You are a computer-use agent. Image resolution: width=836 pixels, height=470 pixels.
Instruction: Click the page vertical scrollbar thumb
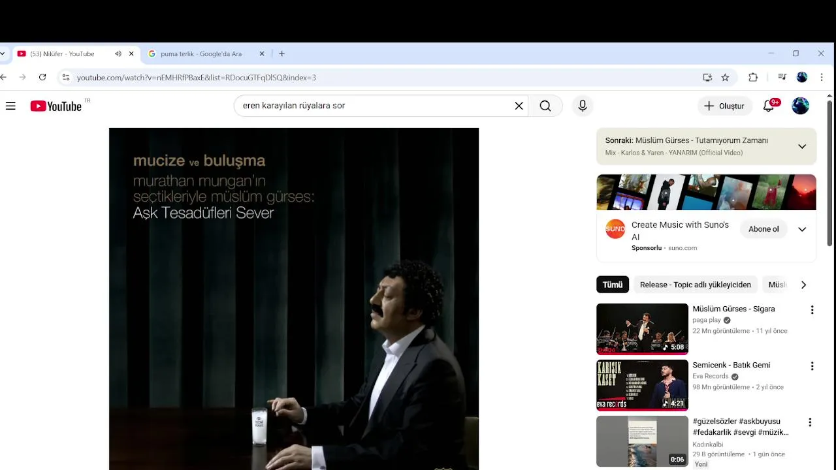830,173
